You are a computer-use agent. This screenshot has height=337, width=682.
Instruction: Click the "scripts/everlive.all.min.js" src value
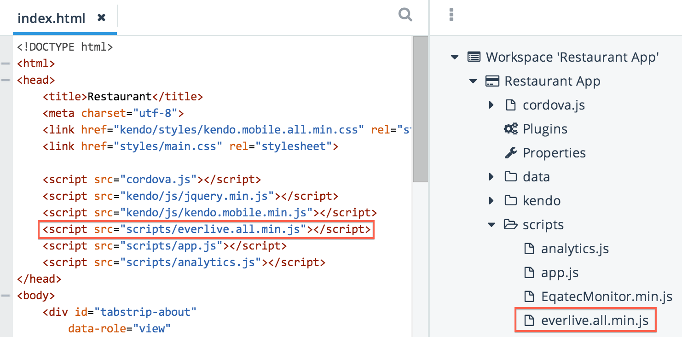pos(213,229)
